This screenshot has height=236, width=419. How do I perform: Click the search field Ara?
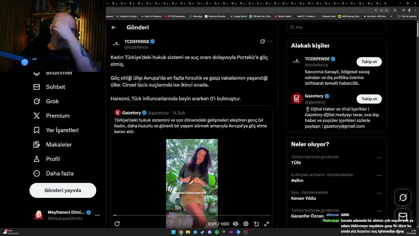tap(337, 27)
